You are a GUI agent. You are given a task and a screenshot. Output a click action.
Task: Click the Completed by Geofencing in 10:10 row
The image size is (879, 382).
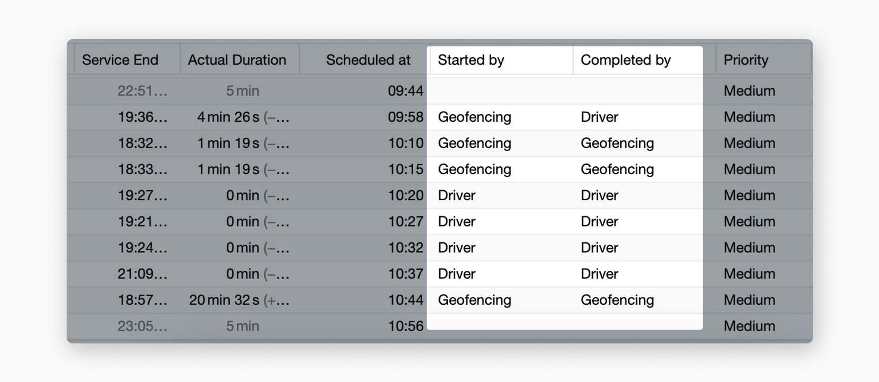pyautogui.click(x=617, y=143)
